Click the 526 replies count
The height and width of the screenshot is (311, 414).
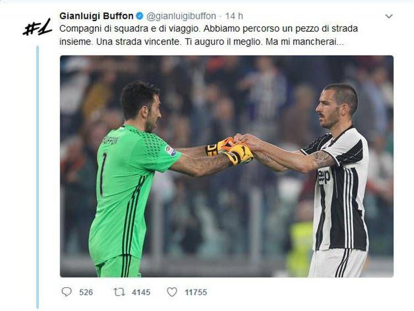tap(86, 292)
